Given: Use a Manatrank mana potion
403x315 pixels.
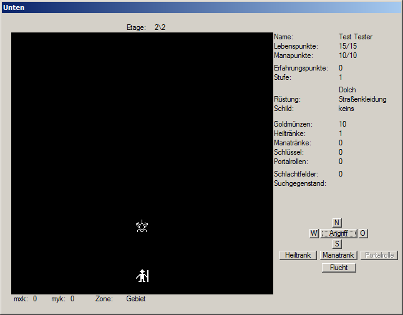Looking at the screenshot, I should click(337, 255).
